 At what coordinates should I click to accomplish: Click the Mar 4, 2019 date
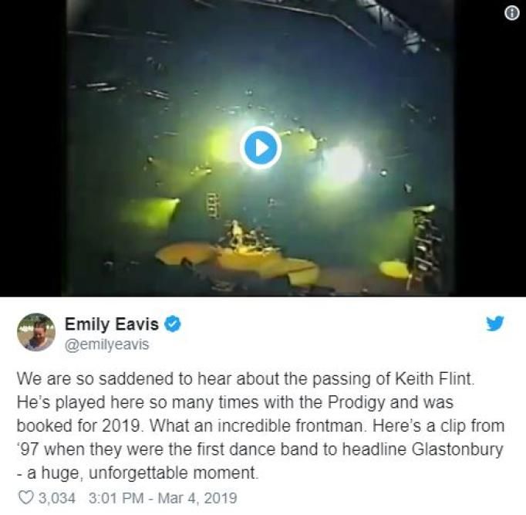(x=197, y=497)
